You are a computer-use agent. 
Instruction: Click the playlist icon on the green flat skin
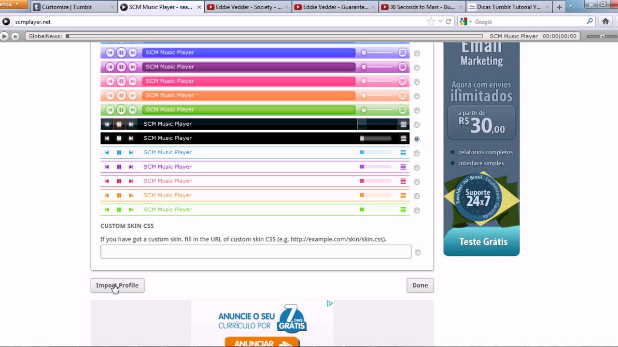(x=403, y=210)
